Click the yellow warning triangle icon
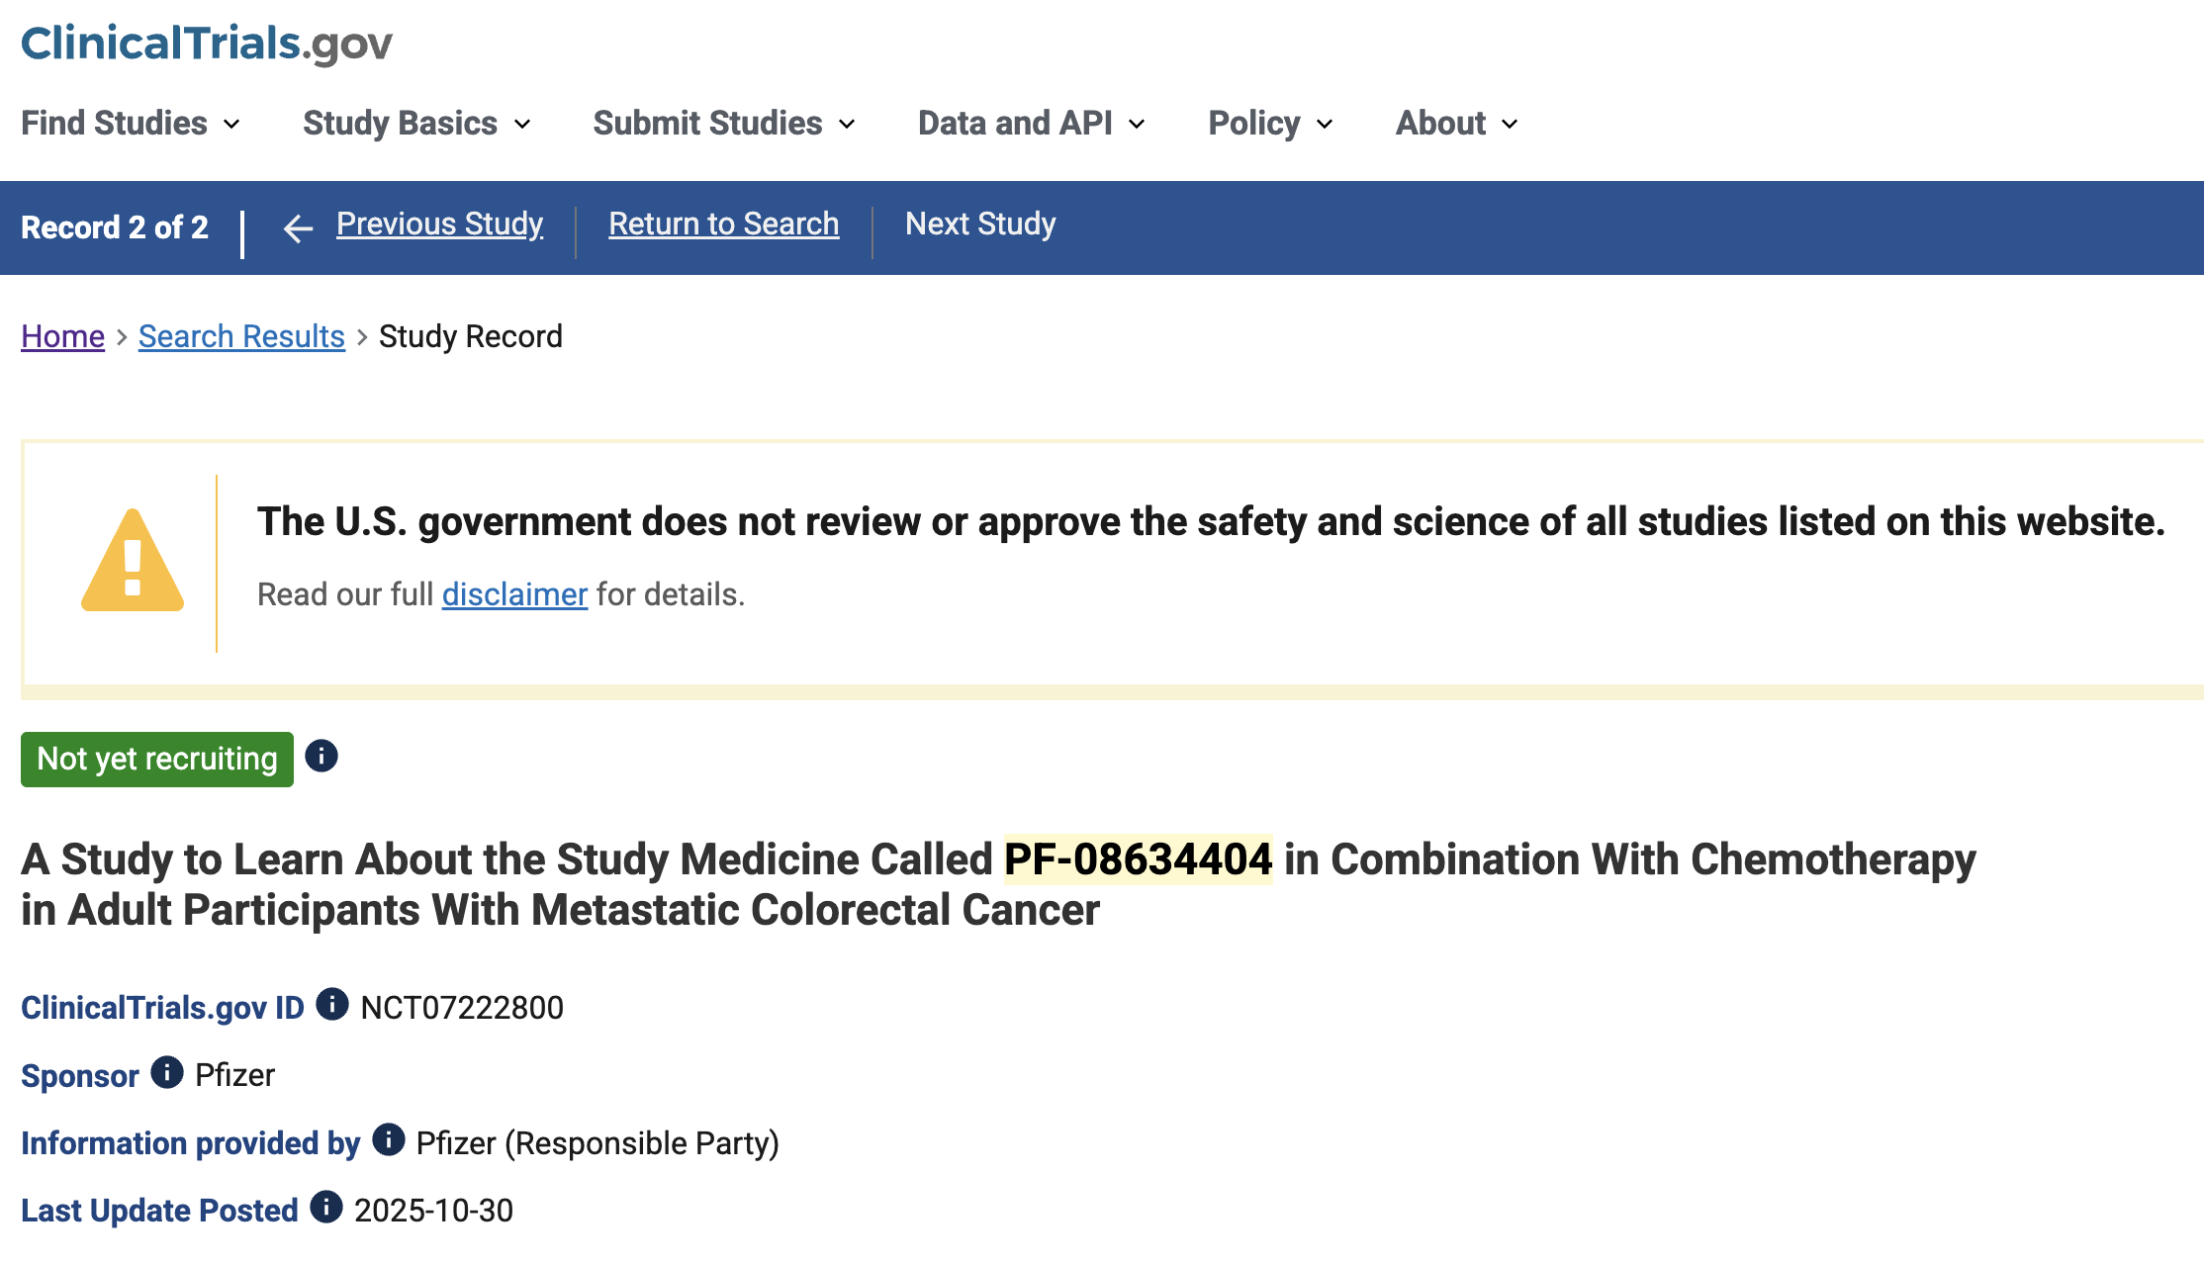The image size is (2204, 1264). tap(133, 561)
